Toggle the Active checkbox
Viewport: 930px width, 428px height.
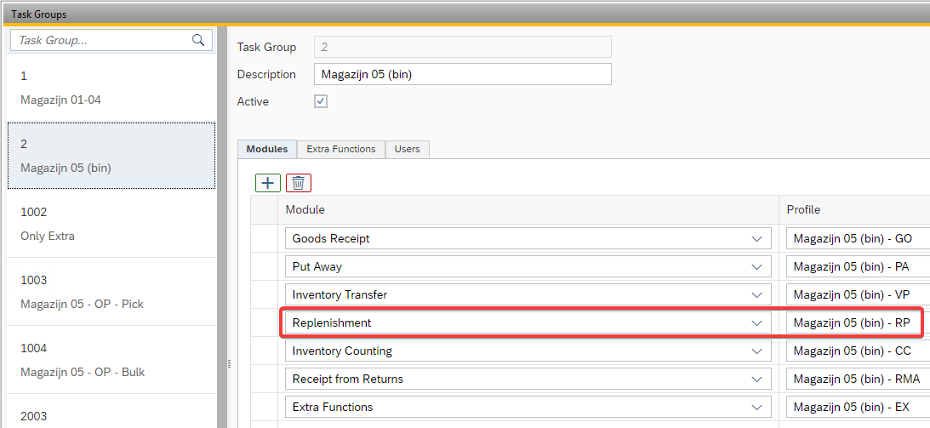point(321,101)
